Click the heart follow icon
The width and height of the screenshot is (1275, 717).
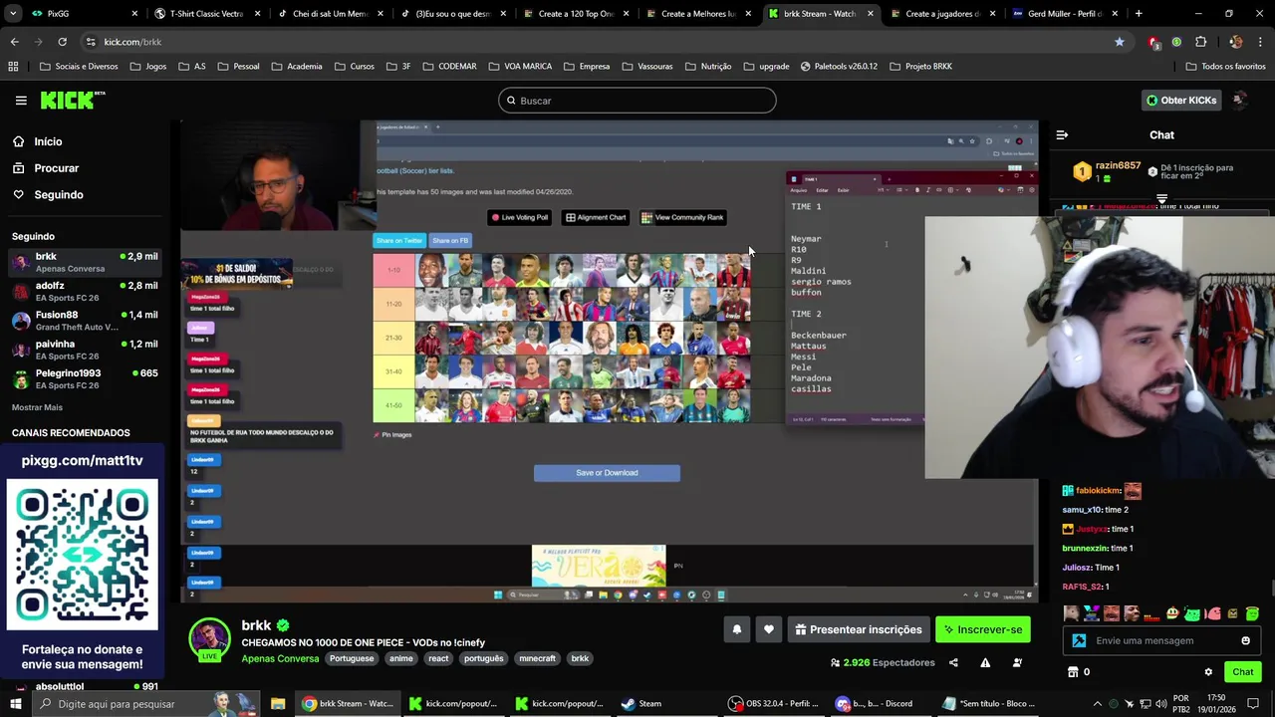click(x=769, y=629)
